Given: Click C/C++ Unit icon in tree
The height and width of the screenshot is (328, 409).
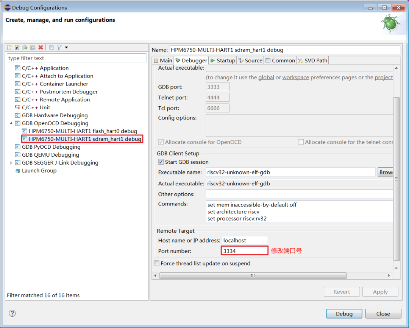Looking at the screenshot, I should (x=17, y=107).
